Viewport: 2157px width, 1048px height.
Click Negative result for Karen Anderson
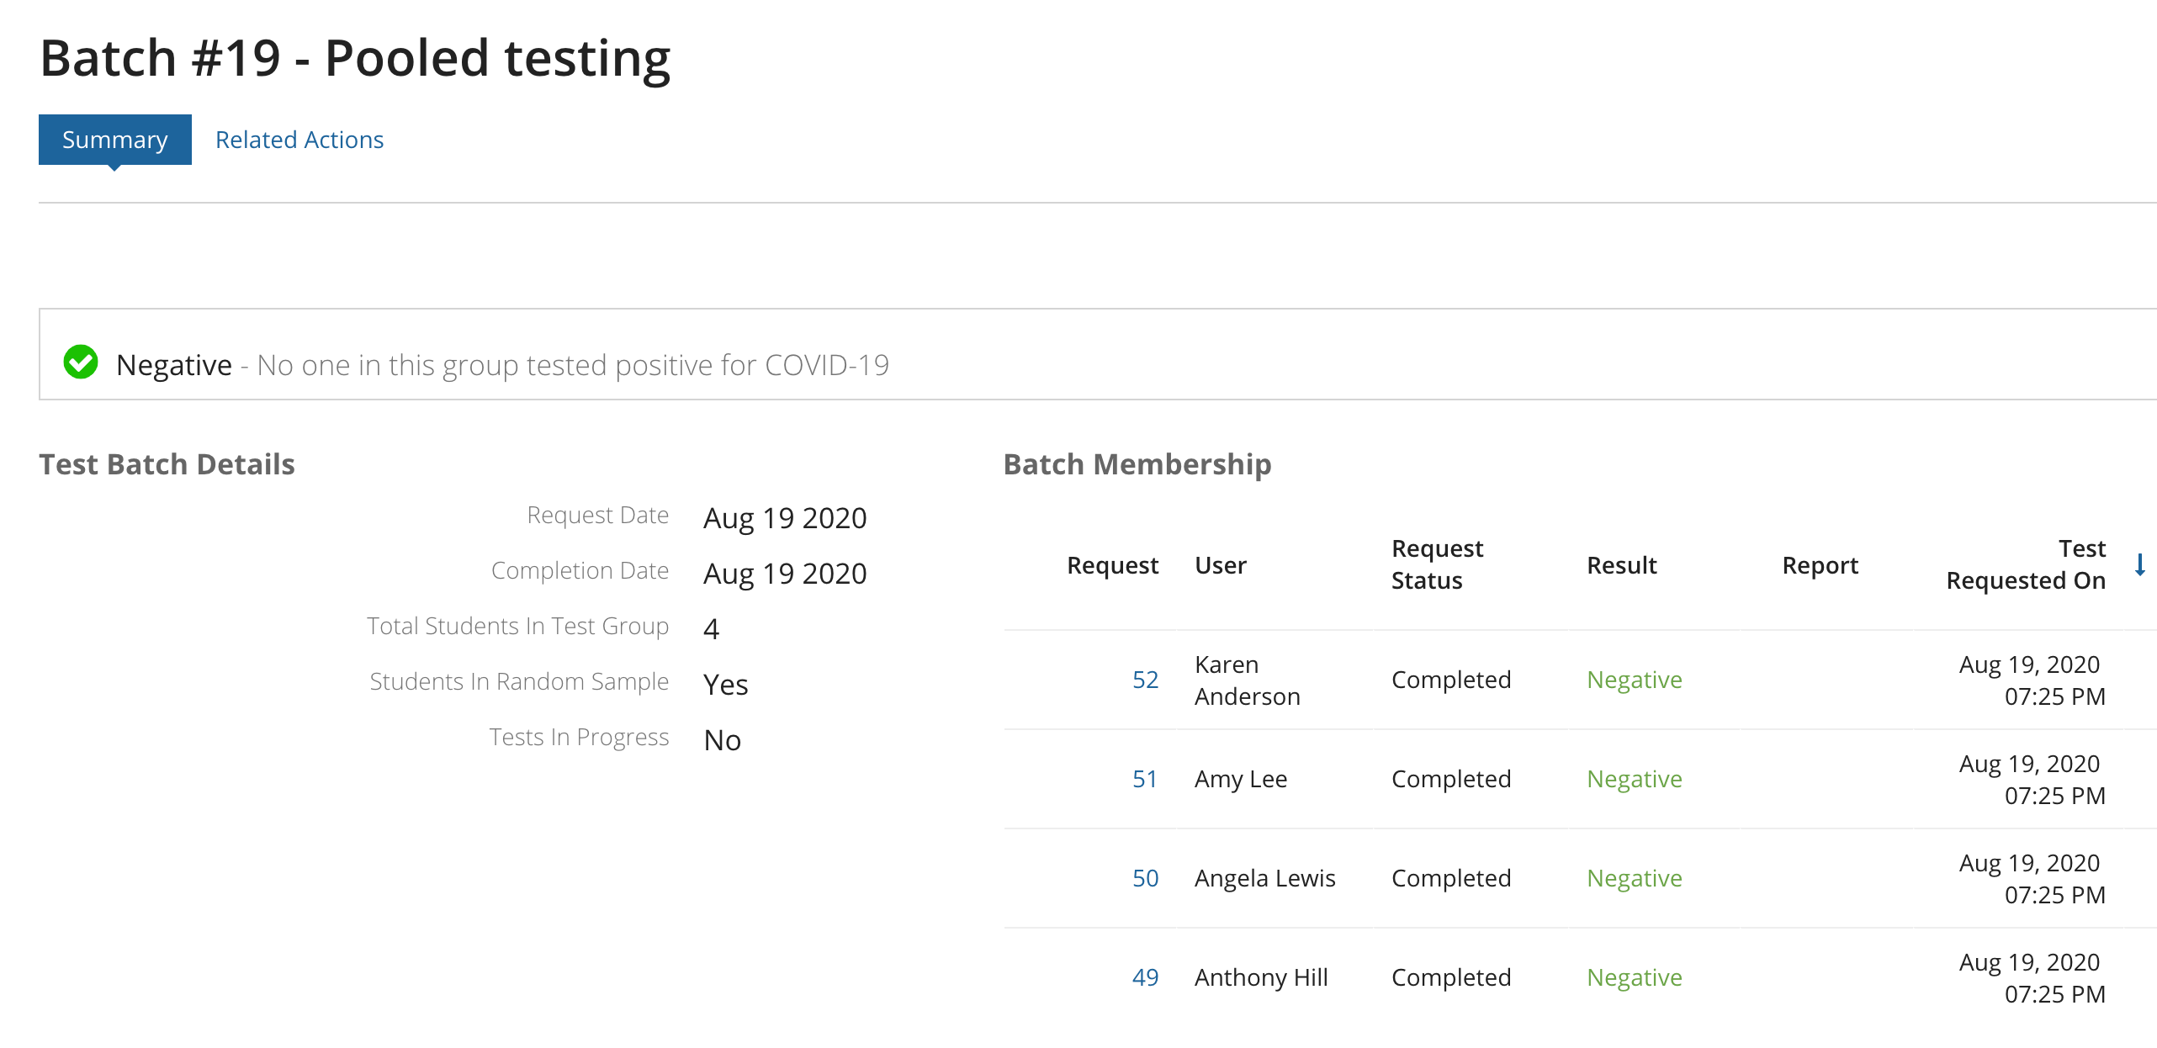(x=1635, y=680)
